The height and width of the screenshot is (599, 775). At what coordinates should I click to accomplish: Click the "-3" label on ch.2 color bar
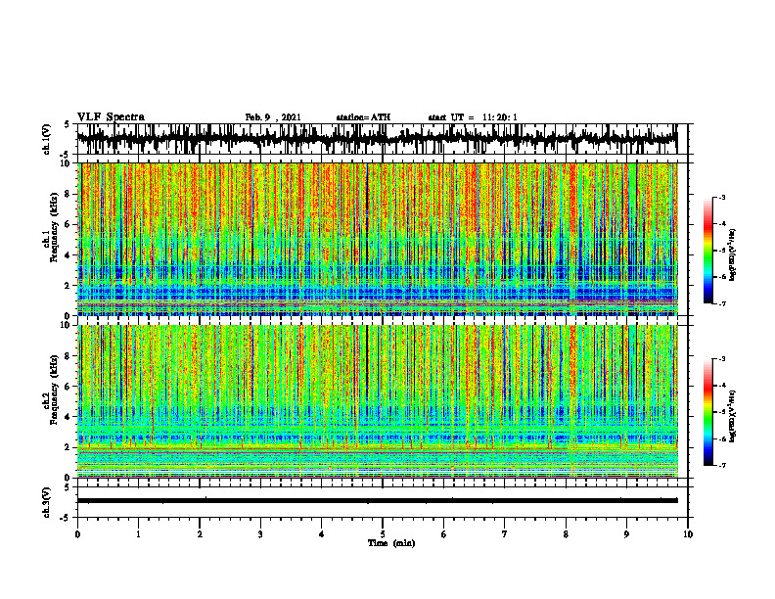click(x=721, y=359)
